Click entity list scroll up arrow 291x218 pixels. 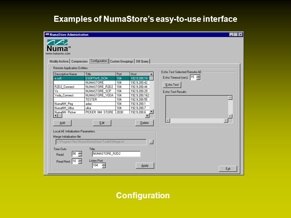tap(152, 74)
